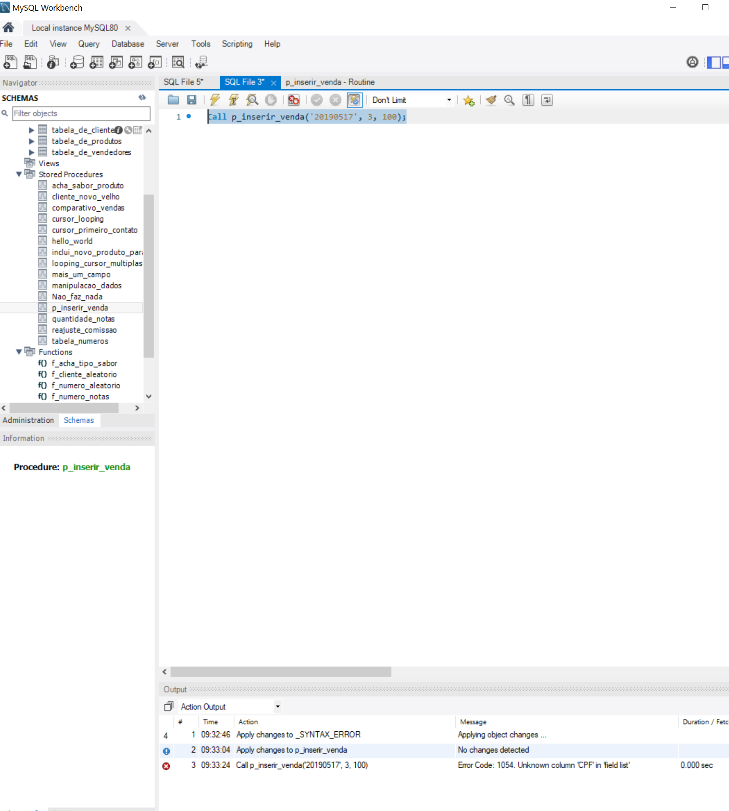
Task: Open Scripting menu
Action: point(237,44)
